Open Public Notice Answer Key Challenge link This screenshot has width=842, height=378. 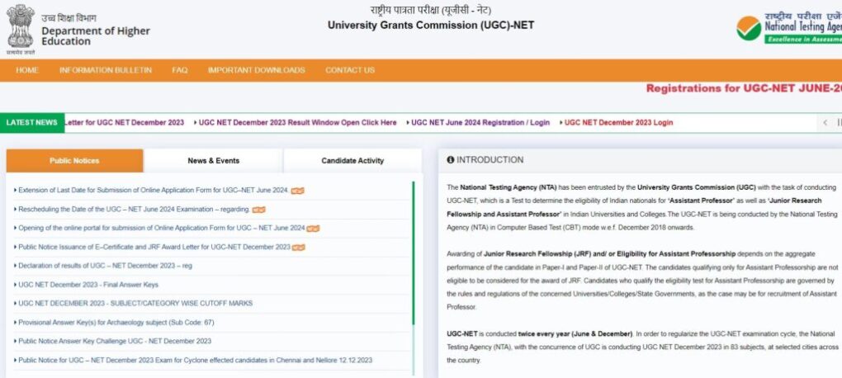pos(115,341)
